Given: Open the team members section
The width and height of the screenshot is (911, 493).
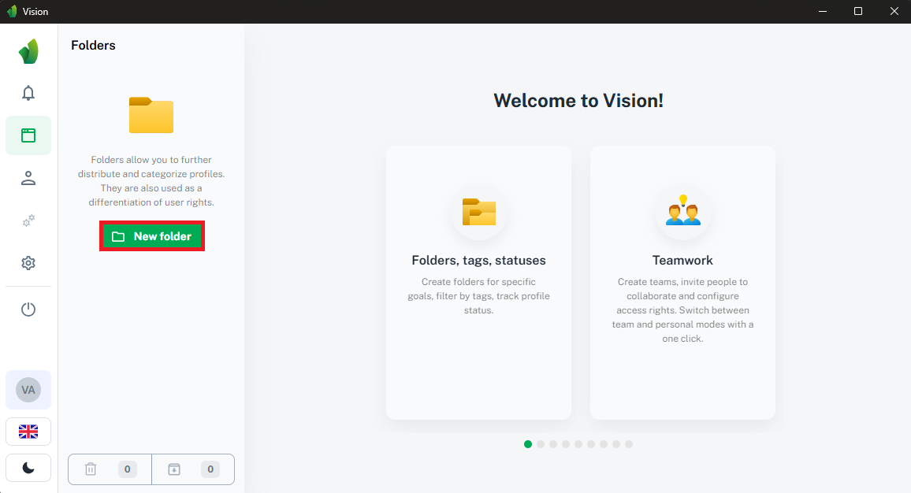Looking at the screenshot, I should coord(28,179).
